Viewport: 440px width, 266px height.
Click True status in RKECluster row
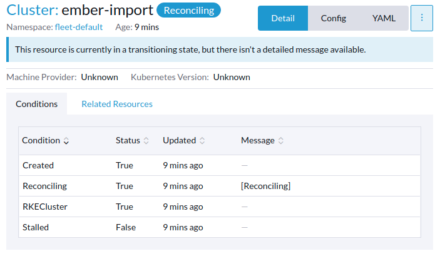pyautogui.click(x=125, y=207)
